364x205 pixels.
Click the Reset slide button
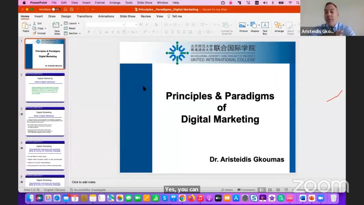pyautogui.click(x=70, y=28)
